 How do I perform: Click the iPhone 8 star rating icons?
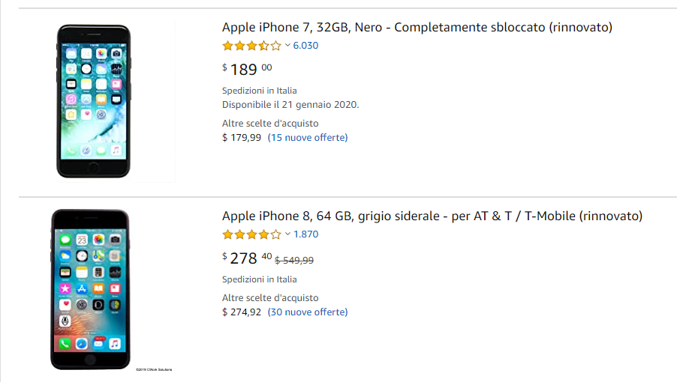coord(251,234)
